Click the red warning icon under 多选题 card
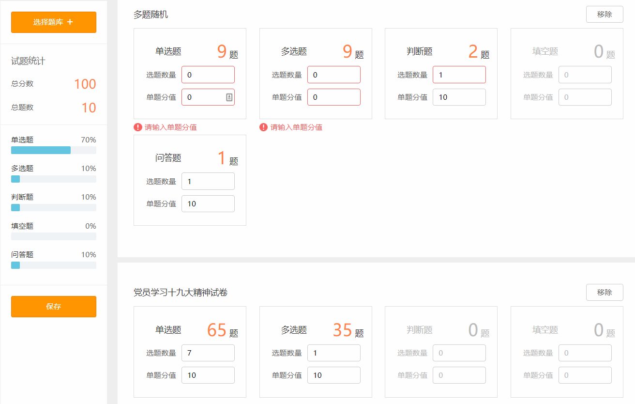 click(264, 127)
